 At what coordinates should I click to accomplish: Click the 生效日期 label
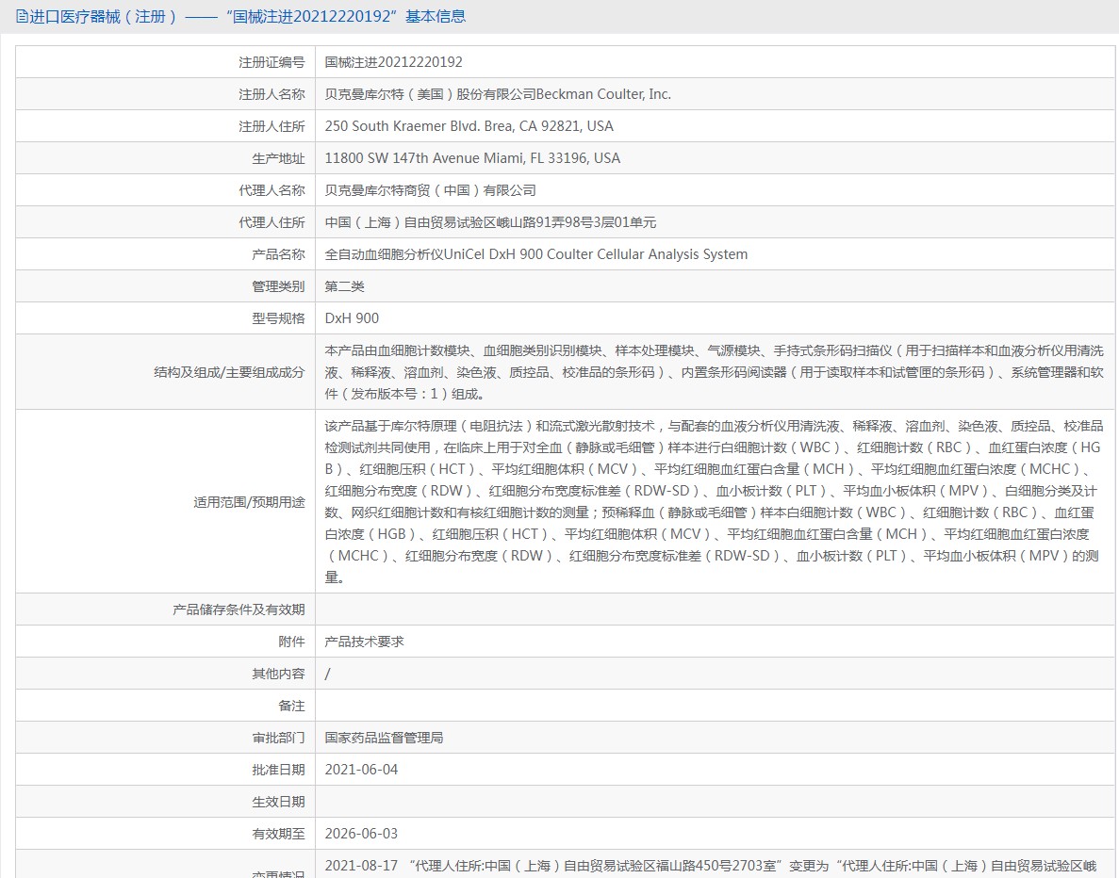pyautogui.click(x=278, y=803)
